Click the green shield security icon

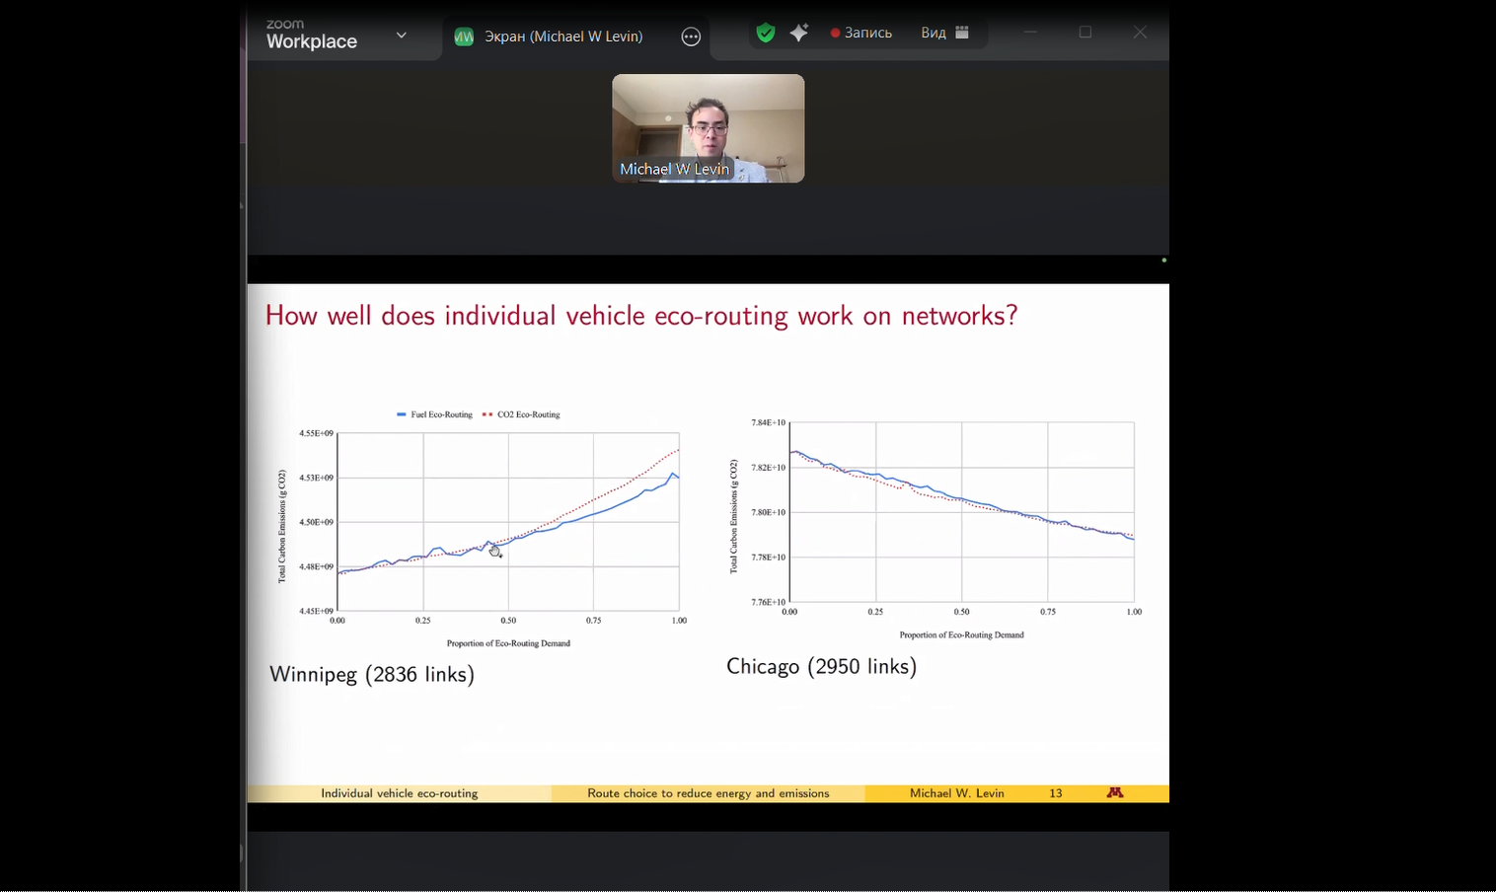click(765, 33)
